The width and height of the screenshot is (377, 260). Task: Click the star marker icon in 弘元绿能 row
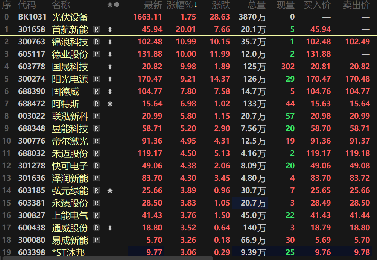pyautogui.click(x=110, y=190)
